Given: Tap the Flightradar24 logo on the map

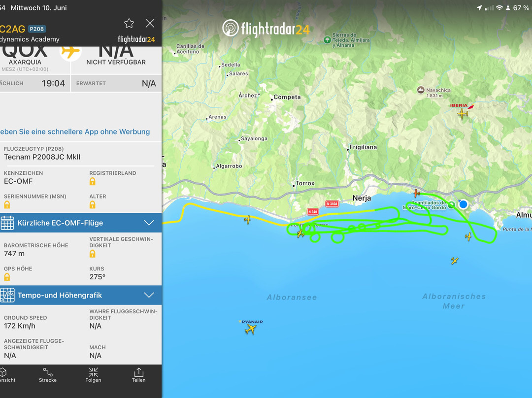Looking at the screenshot, I should [266, 28].
